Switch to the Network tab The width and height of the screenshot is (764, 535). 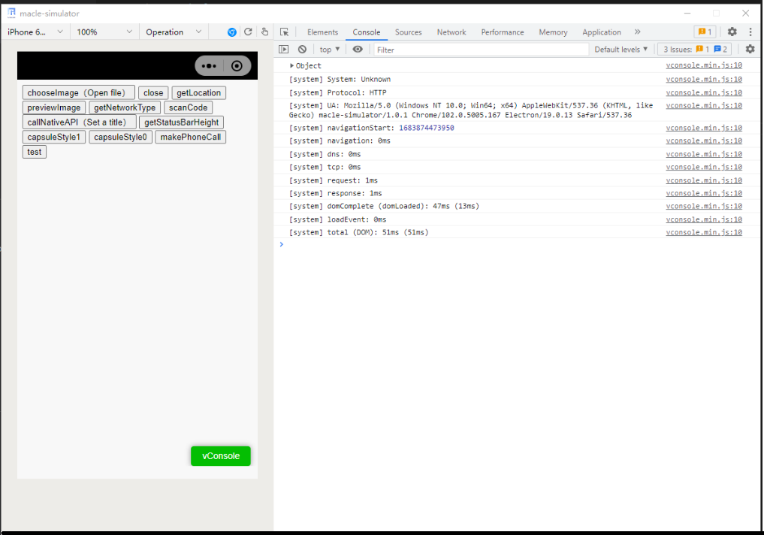[451, 32]
